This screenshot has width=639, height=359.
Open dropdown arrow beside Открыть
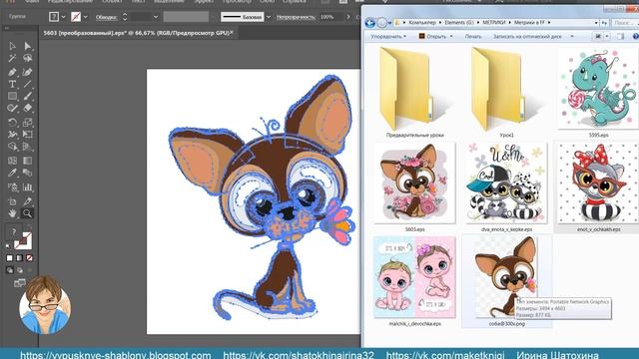pos(451,36)
